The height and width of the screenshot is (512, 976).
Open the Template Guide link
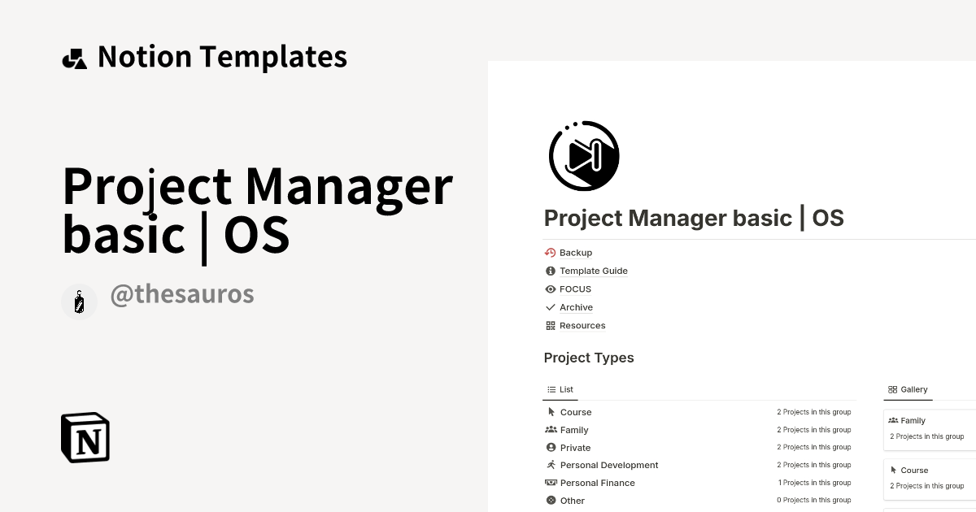pyautogui.click(x=594, y=271)
